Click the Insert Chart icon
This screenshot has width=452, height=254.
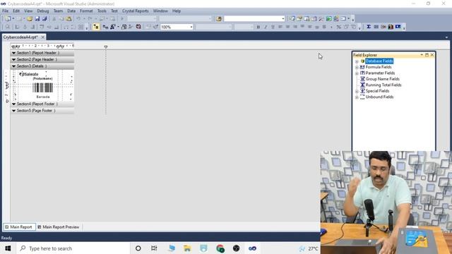391,27
